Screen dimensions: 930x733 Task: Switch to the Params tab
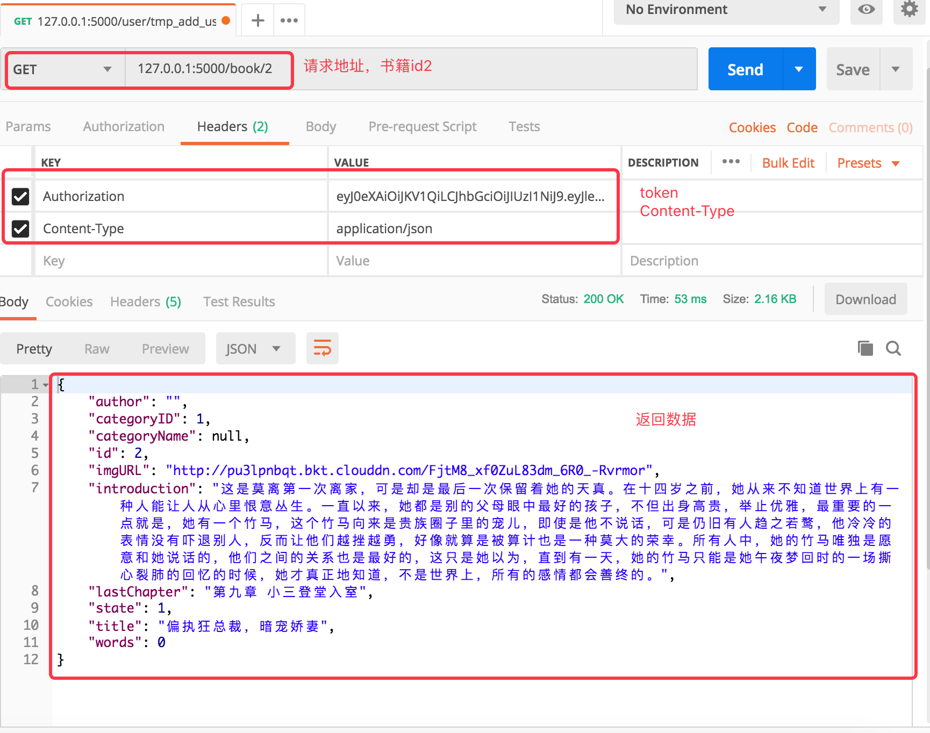click(28, 126)
